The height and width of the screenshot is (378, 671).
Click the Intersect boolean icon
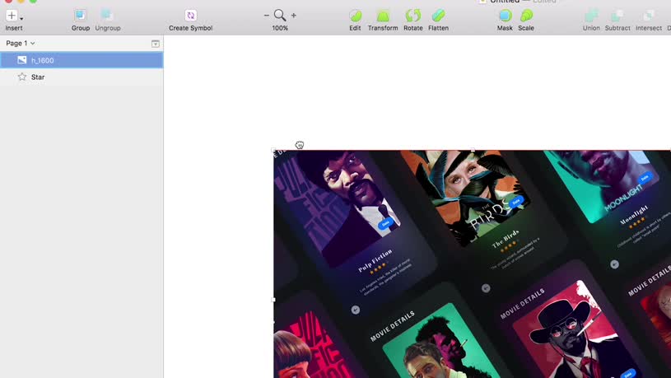pos(648,16)
